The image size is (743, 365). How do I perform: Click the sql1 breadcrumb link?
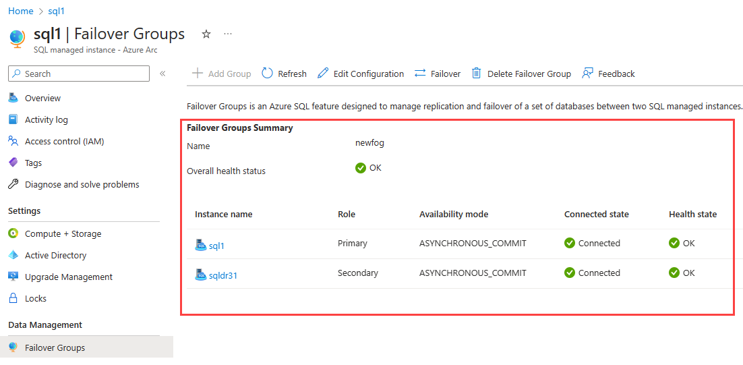pos(56,11)
